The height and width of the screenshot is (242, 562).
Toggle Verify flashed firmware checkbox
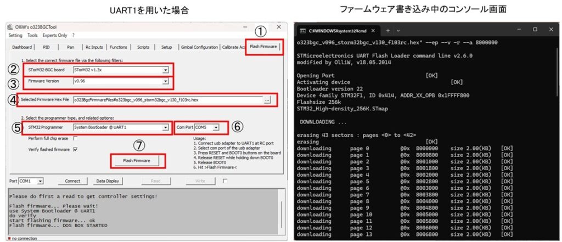[75, 149]
